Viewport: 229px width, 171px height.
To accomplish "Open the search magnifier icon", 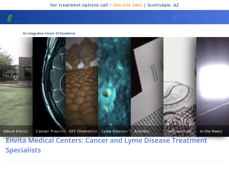I will [190, 17].
